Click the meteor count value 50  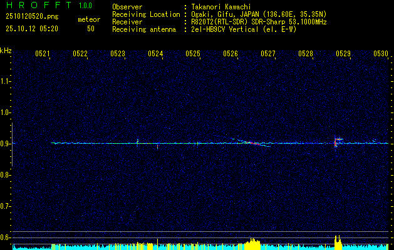(x=91, y=29)
